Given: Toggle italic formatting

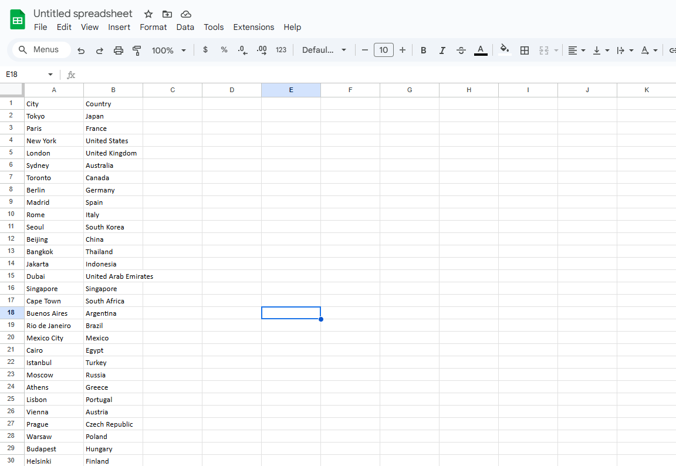Looking at the screenshot, I should [442, 50].
